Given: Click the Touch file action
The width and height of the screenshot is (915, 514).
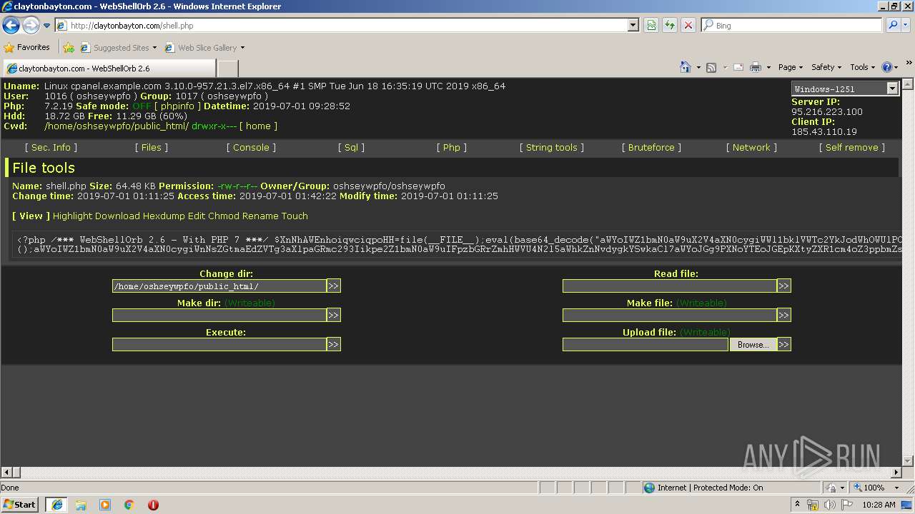Looking at the screenshot, I should [x=295, y=216].
